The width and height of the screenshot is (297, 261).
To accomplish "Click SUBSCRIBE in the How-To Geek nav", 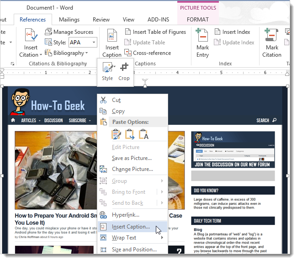I will pyautogui.click(x=78, y=120).
